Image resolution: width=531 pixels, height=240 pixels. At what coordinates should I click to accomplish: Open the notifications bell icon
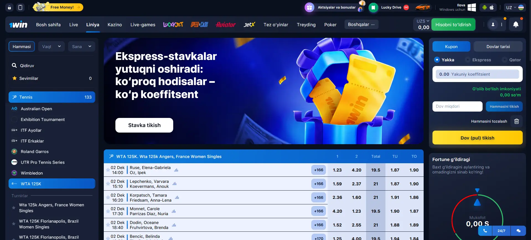(x=516, y=25)
